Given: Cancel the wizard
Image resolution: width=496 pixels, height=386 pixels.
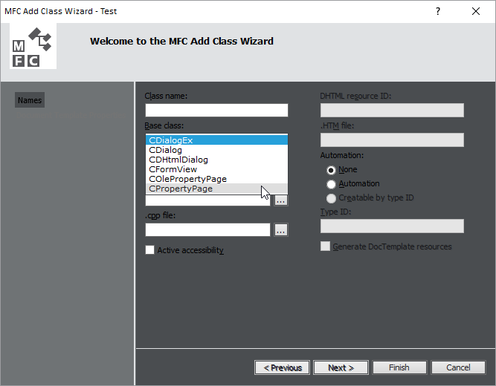Looking at the screenshot, I should click(x=458, y=367).
